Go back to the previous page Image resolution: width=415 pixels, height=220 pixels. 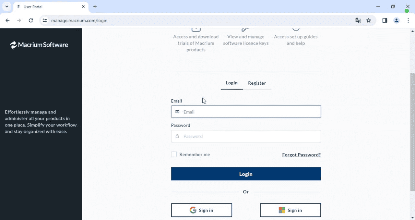pyautogui.click(x=8, y=20)
